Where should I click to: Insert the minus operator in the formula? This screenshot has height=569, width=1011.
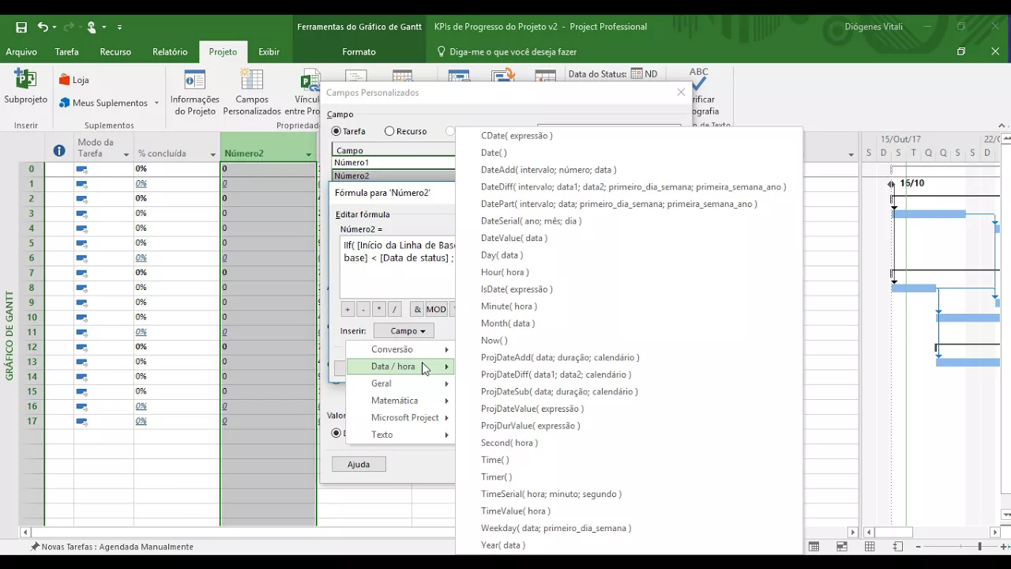(x=363, y=309)
